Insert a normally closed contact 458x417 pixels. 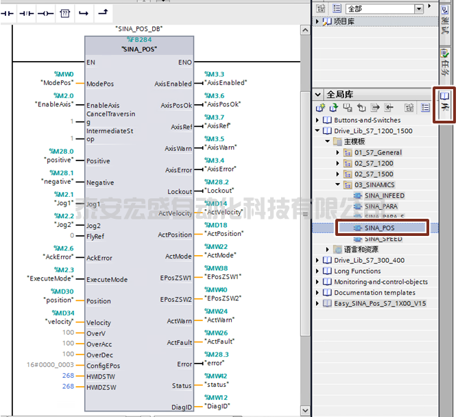click(27, 12)
